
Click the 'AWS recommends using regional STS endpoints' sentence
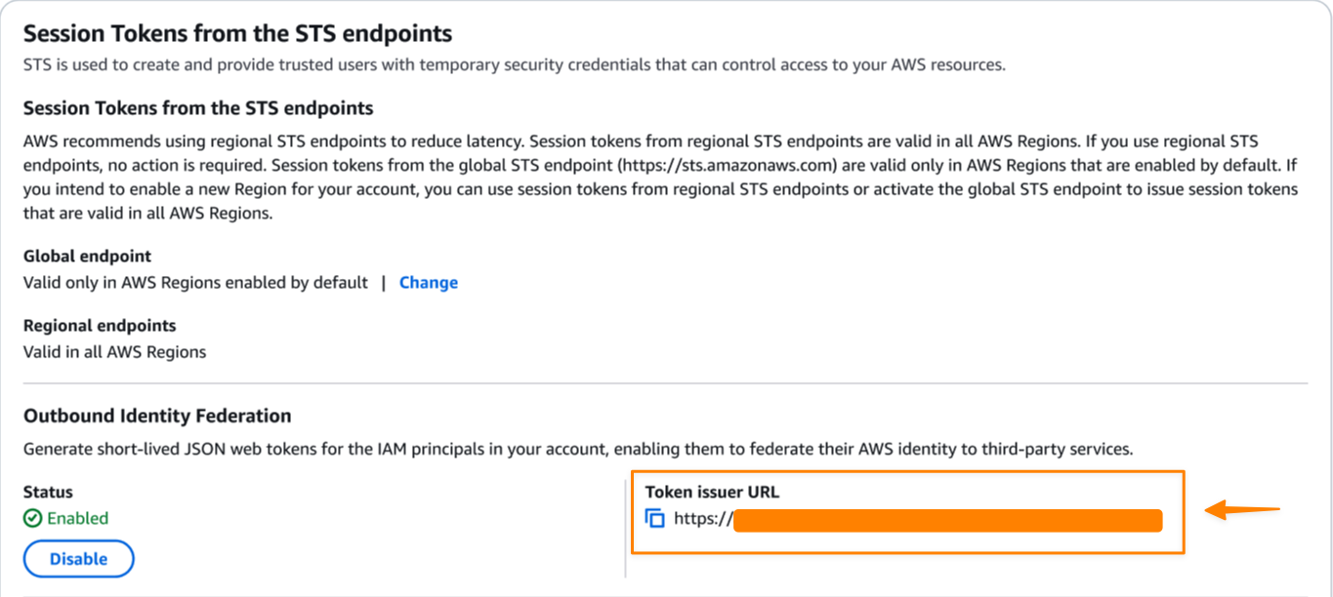pos(293,141)
